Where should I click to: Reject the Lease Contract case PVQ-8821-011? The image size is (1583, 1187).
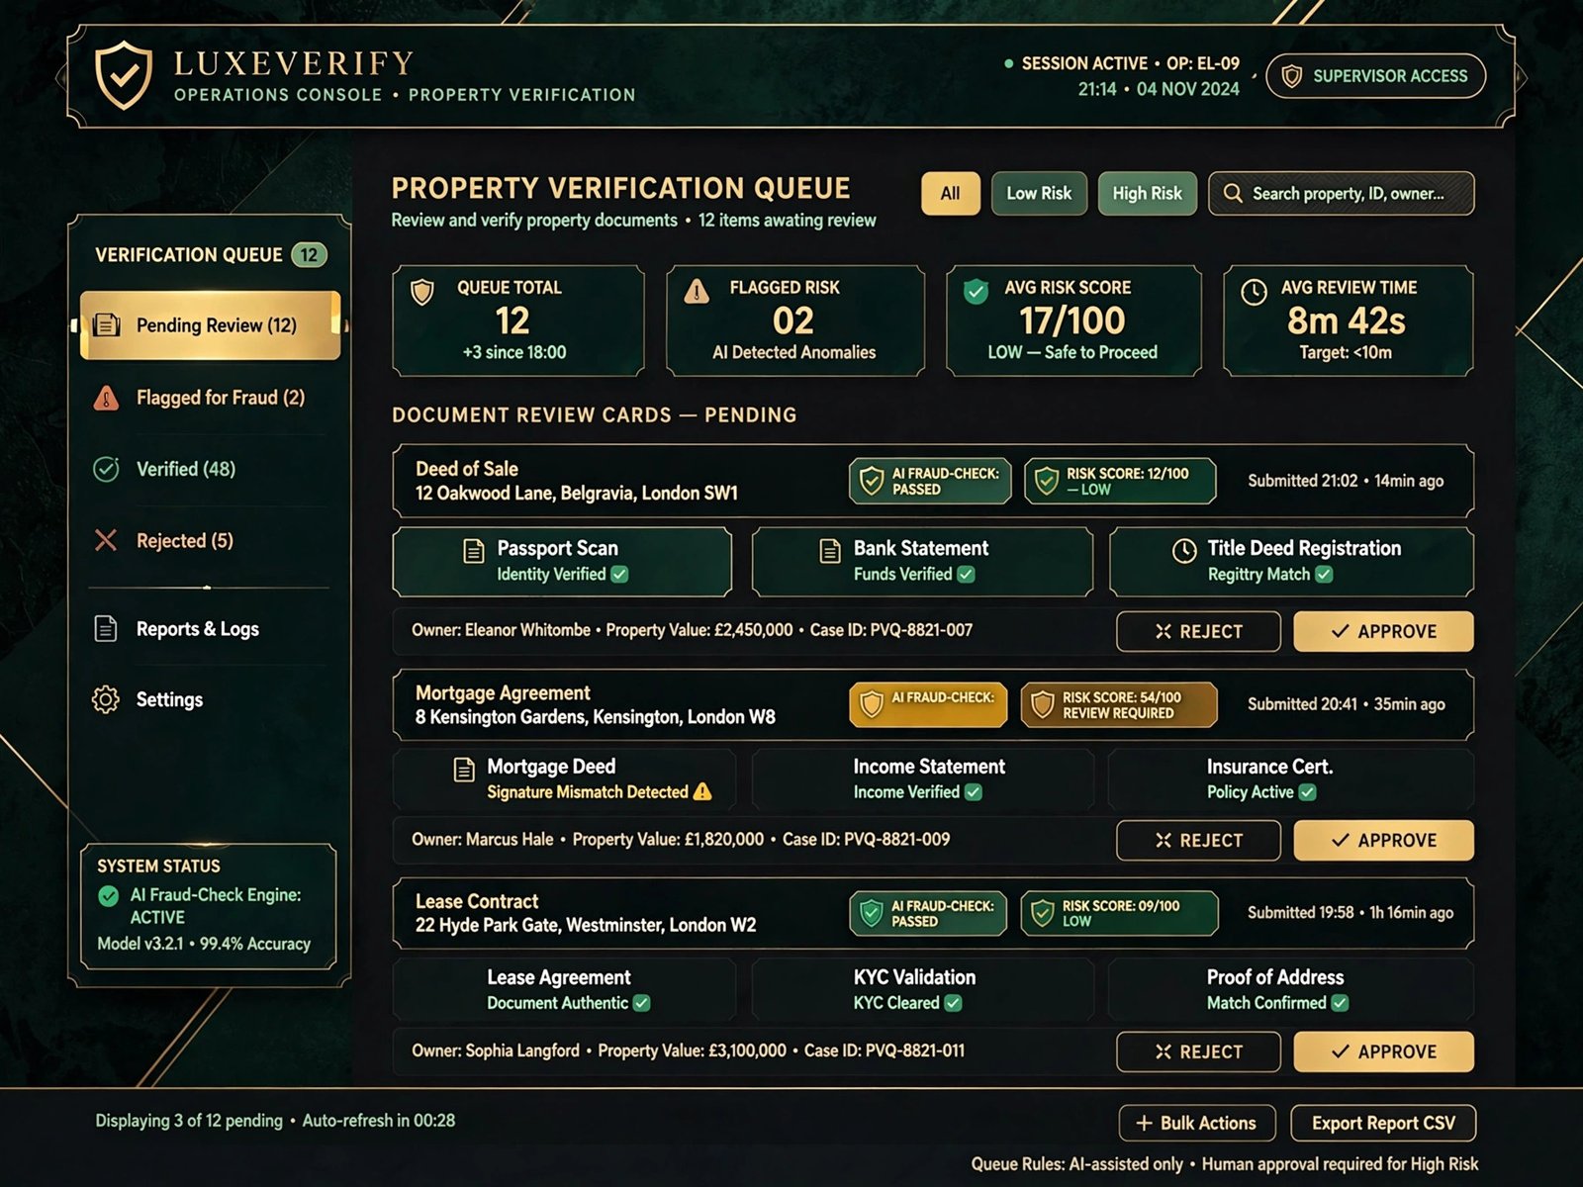[x=1198, y=1051]
